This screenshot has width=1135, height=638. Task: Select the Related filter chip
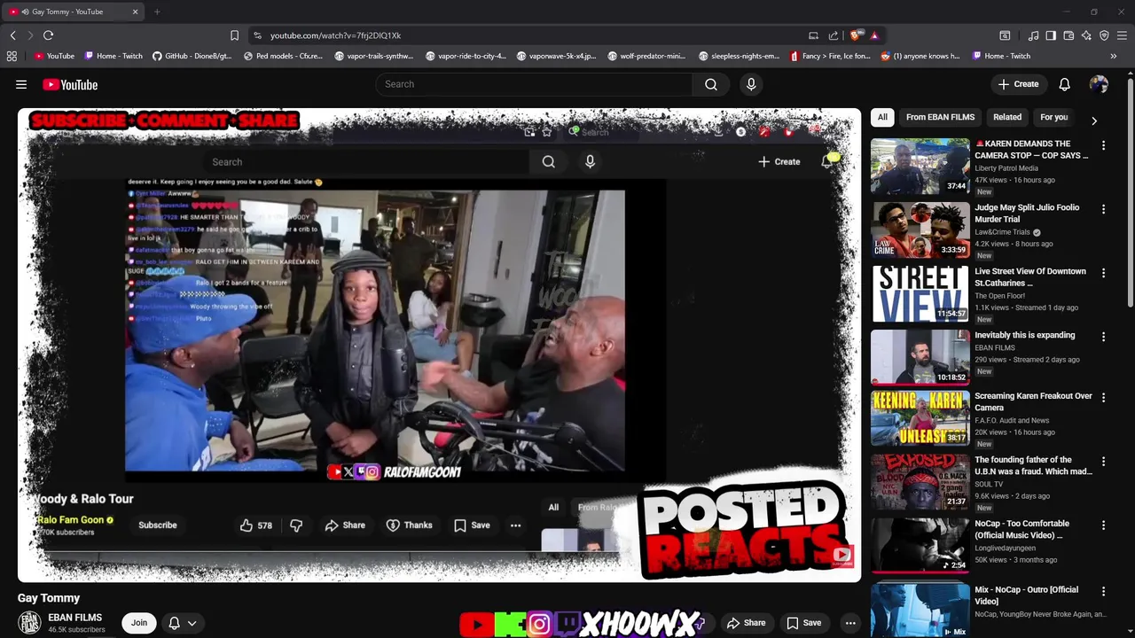click(x=1007, y=117)
